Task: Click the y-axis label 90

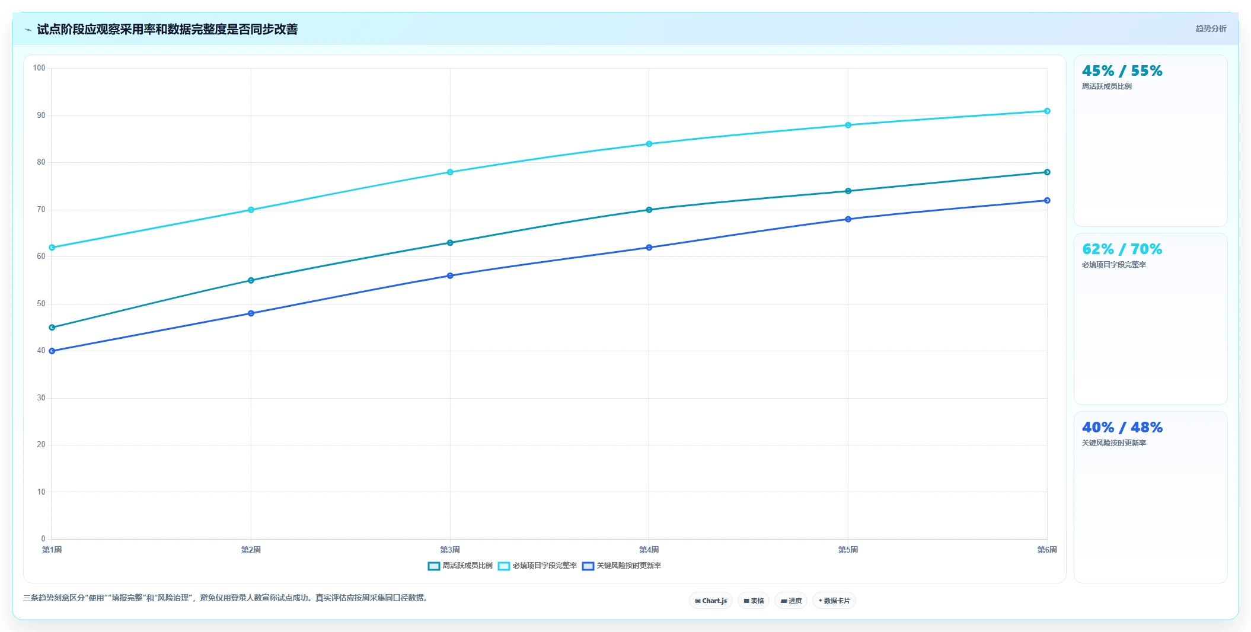Action: 41,116
